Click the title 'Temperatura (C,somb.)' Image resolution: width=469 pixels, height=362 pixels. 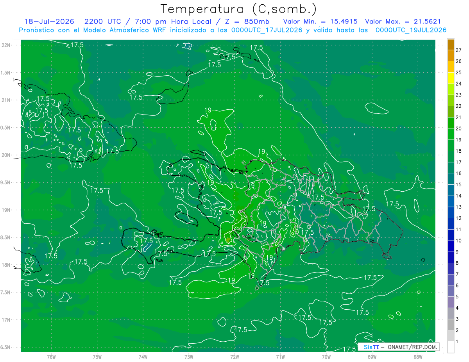238,9
